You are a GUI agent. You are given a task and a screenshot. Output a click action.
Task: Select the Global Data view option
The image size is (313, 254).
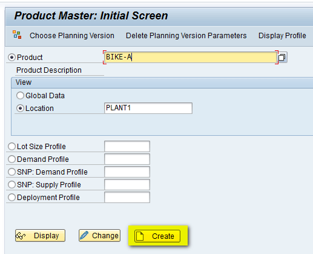coord(20,96)
